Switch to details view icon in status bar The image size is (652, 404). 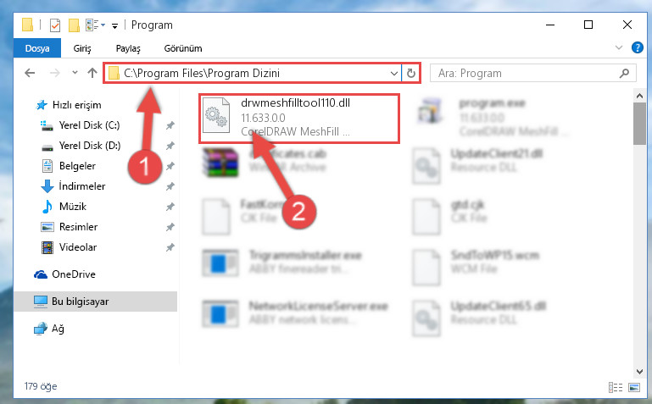[616, 387]
